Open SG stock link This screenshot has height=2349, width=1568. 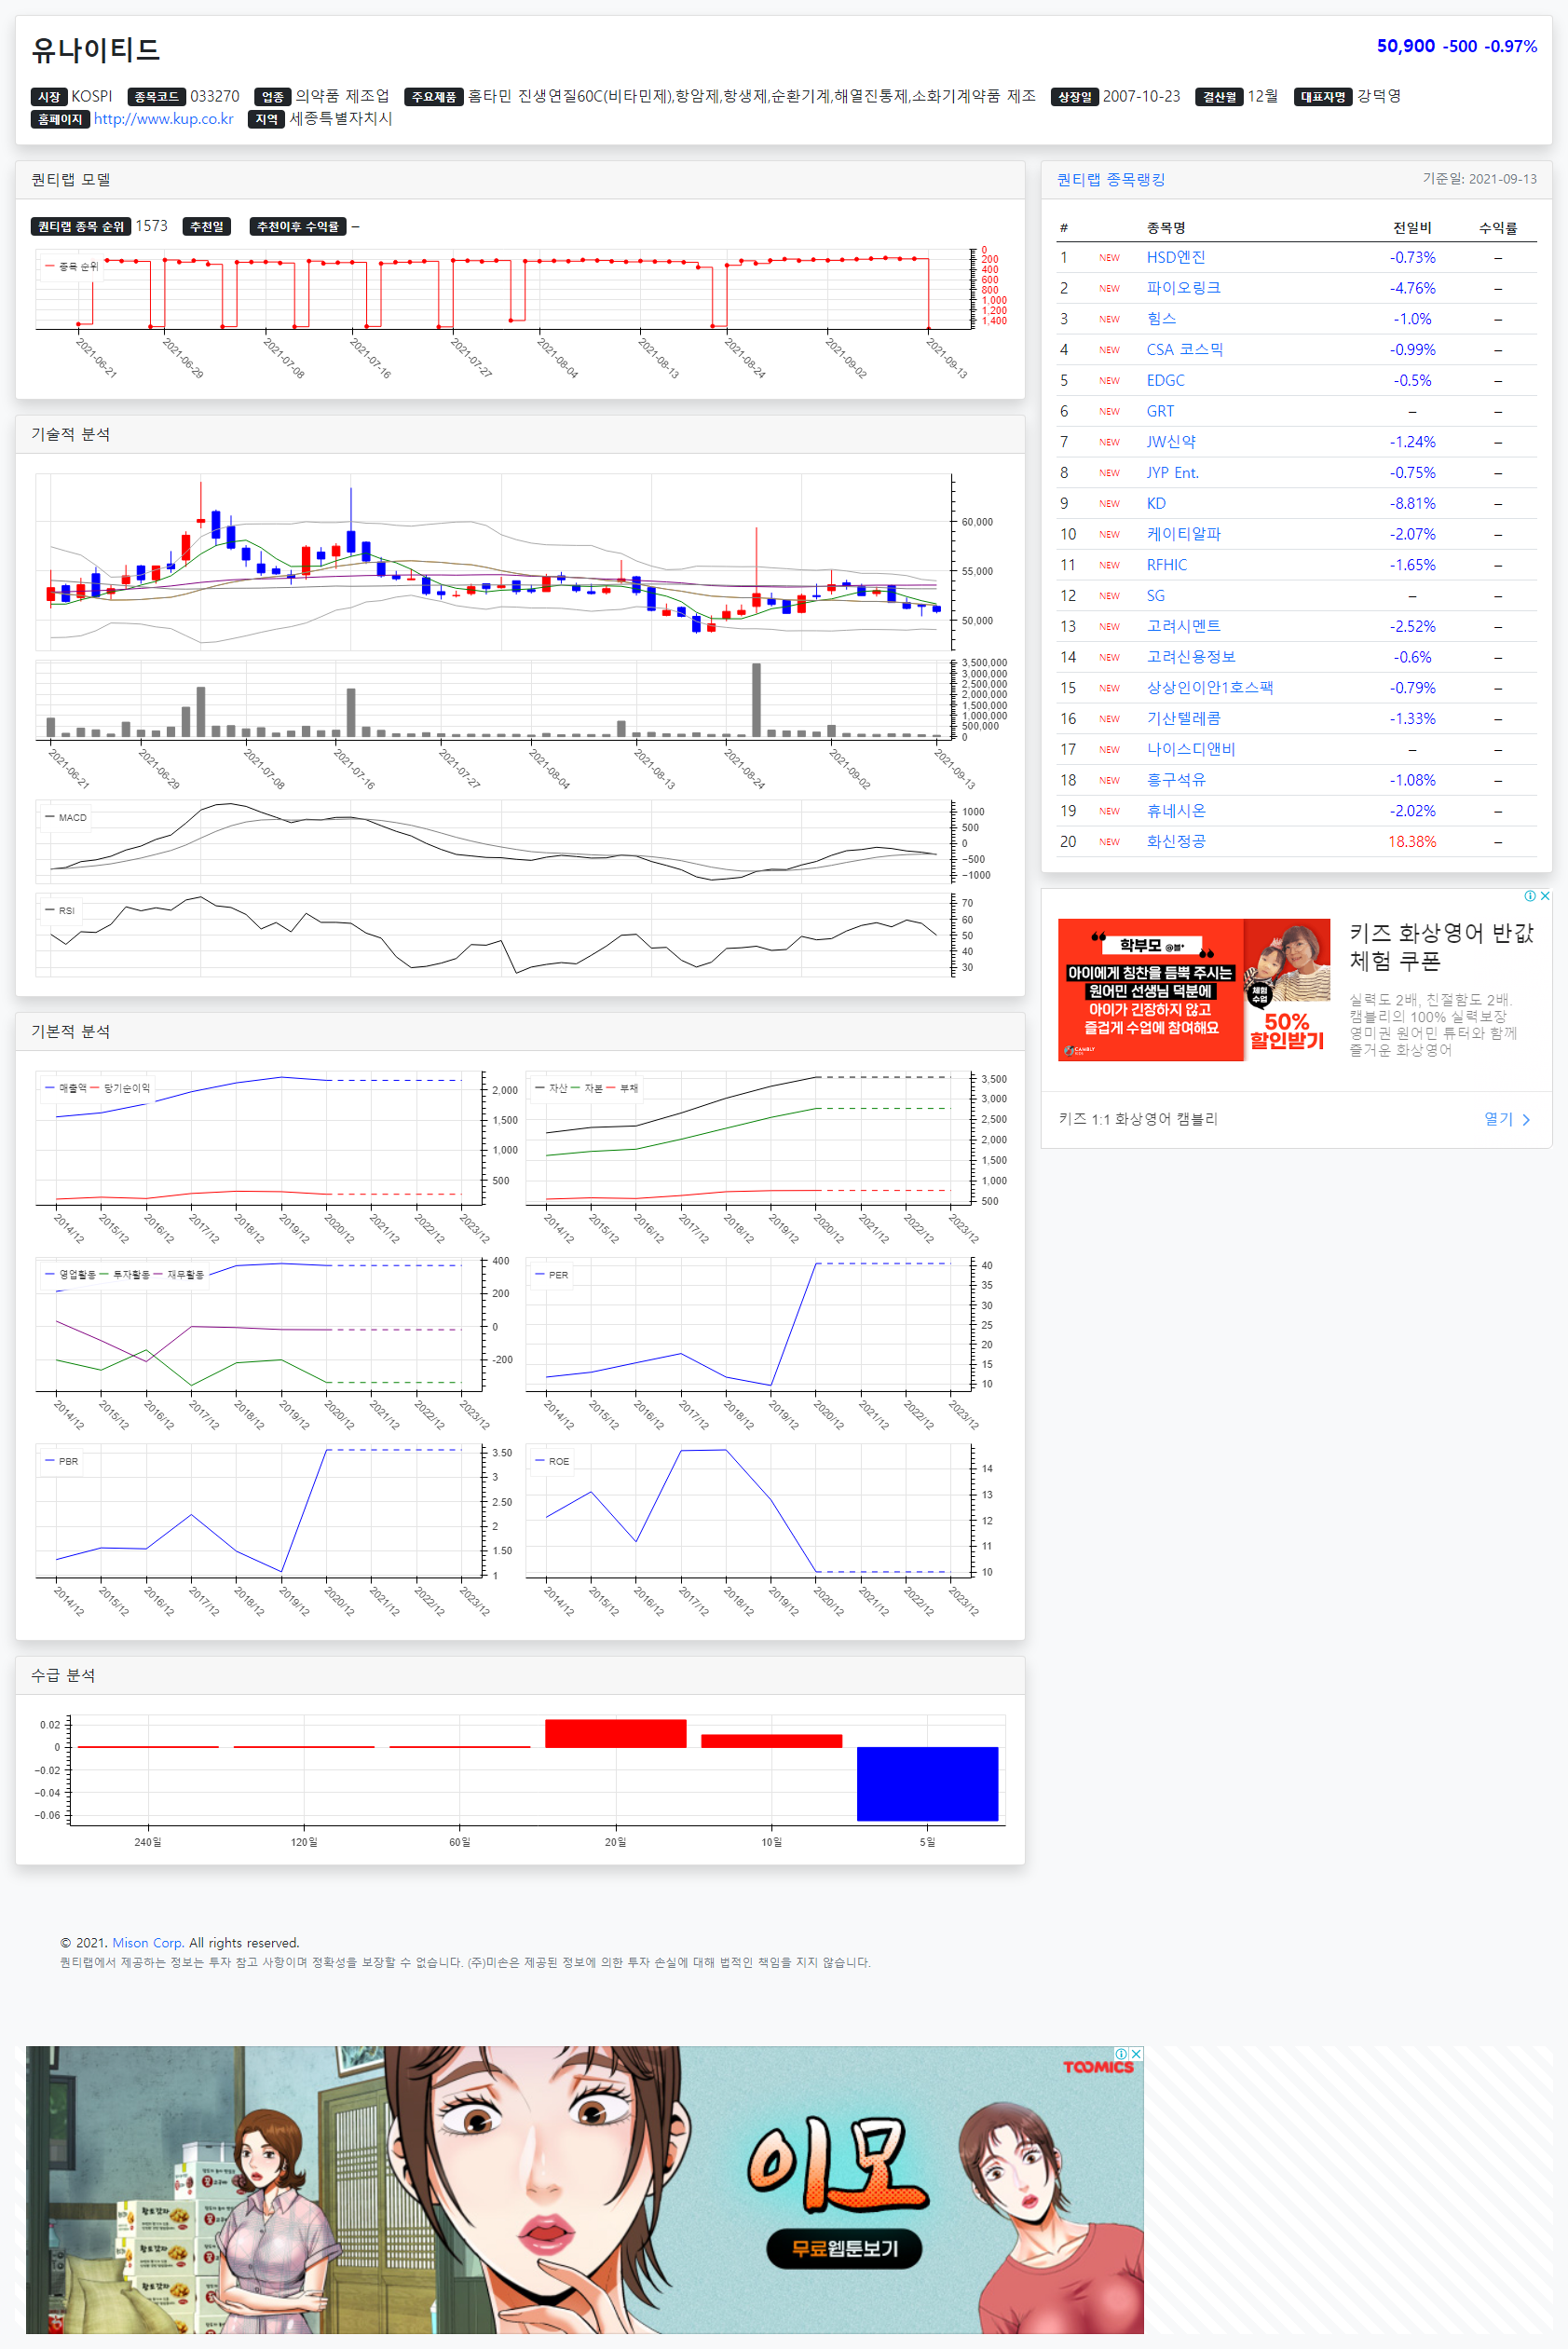[x=1155, y=596]
